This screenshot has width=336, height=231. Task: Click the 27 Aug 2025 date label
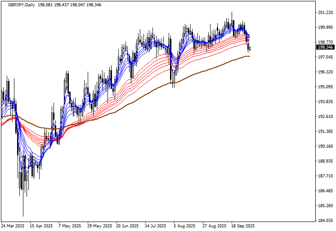[x=214, y=226]
